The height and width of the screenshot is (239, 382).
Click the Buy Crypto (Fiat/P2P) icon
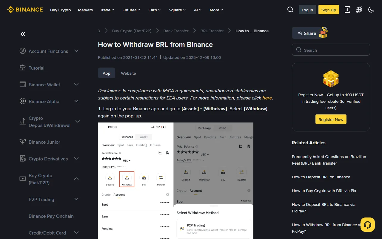(23, 179)
